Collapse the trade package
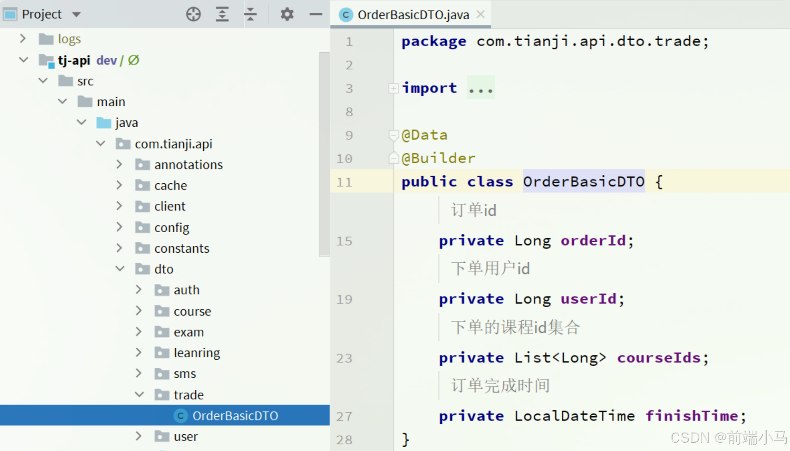 click(x=139, y=394)
